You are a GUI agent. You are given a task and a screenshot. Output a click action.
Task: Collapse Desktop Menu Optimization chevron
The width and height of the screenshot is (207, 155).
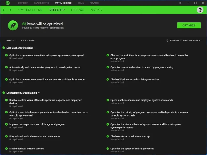pos(39,93)
